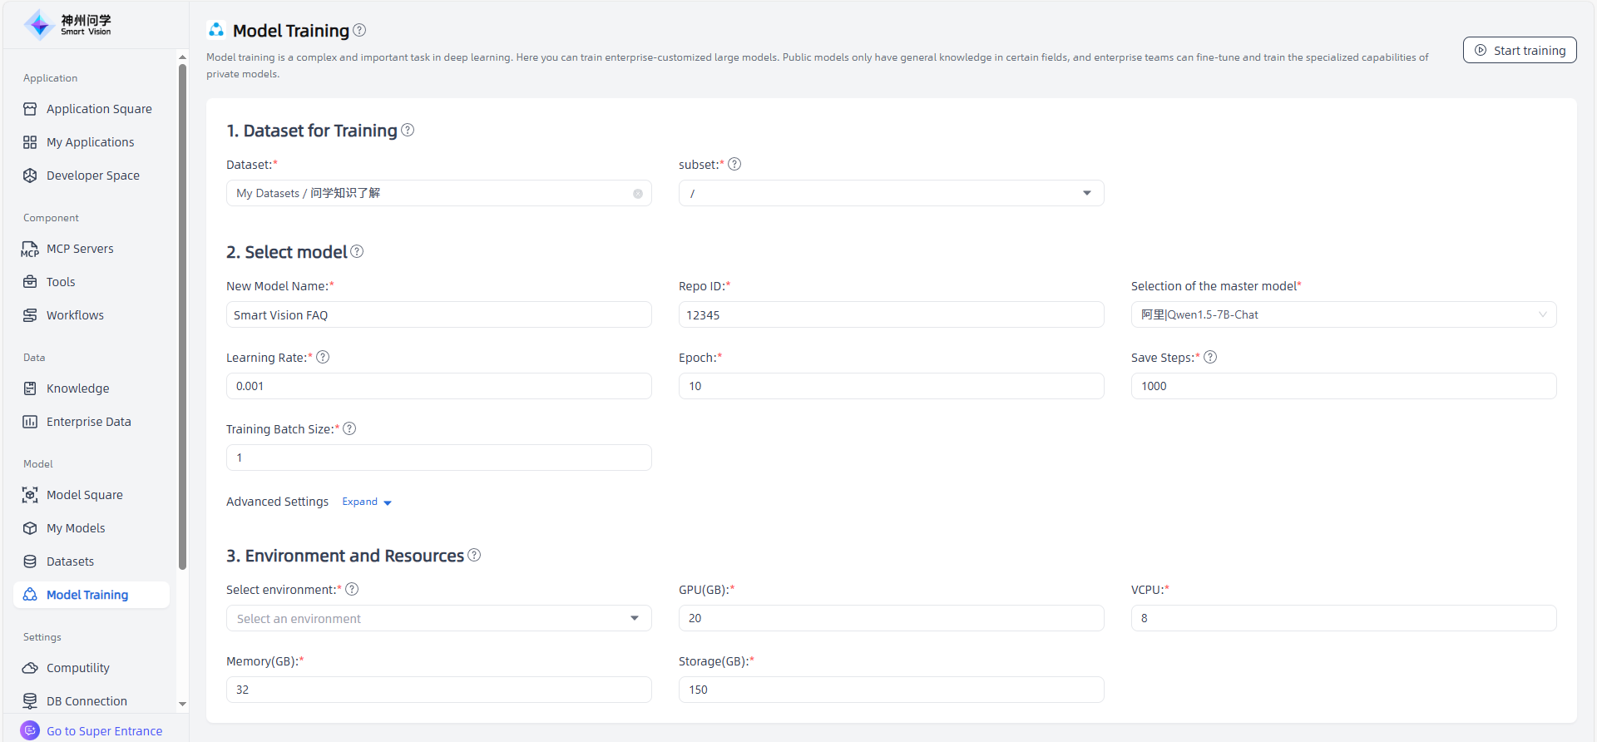Open the subset dropdown
Screen dimensions: 1597x742
click(x=891, y=193)
